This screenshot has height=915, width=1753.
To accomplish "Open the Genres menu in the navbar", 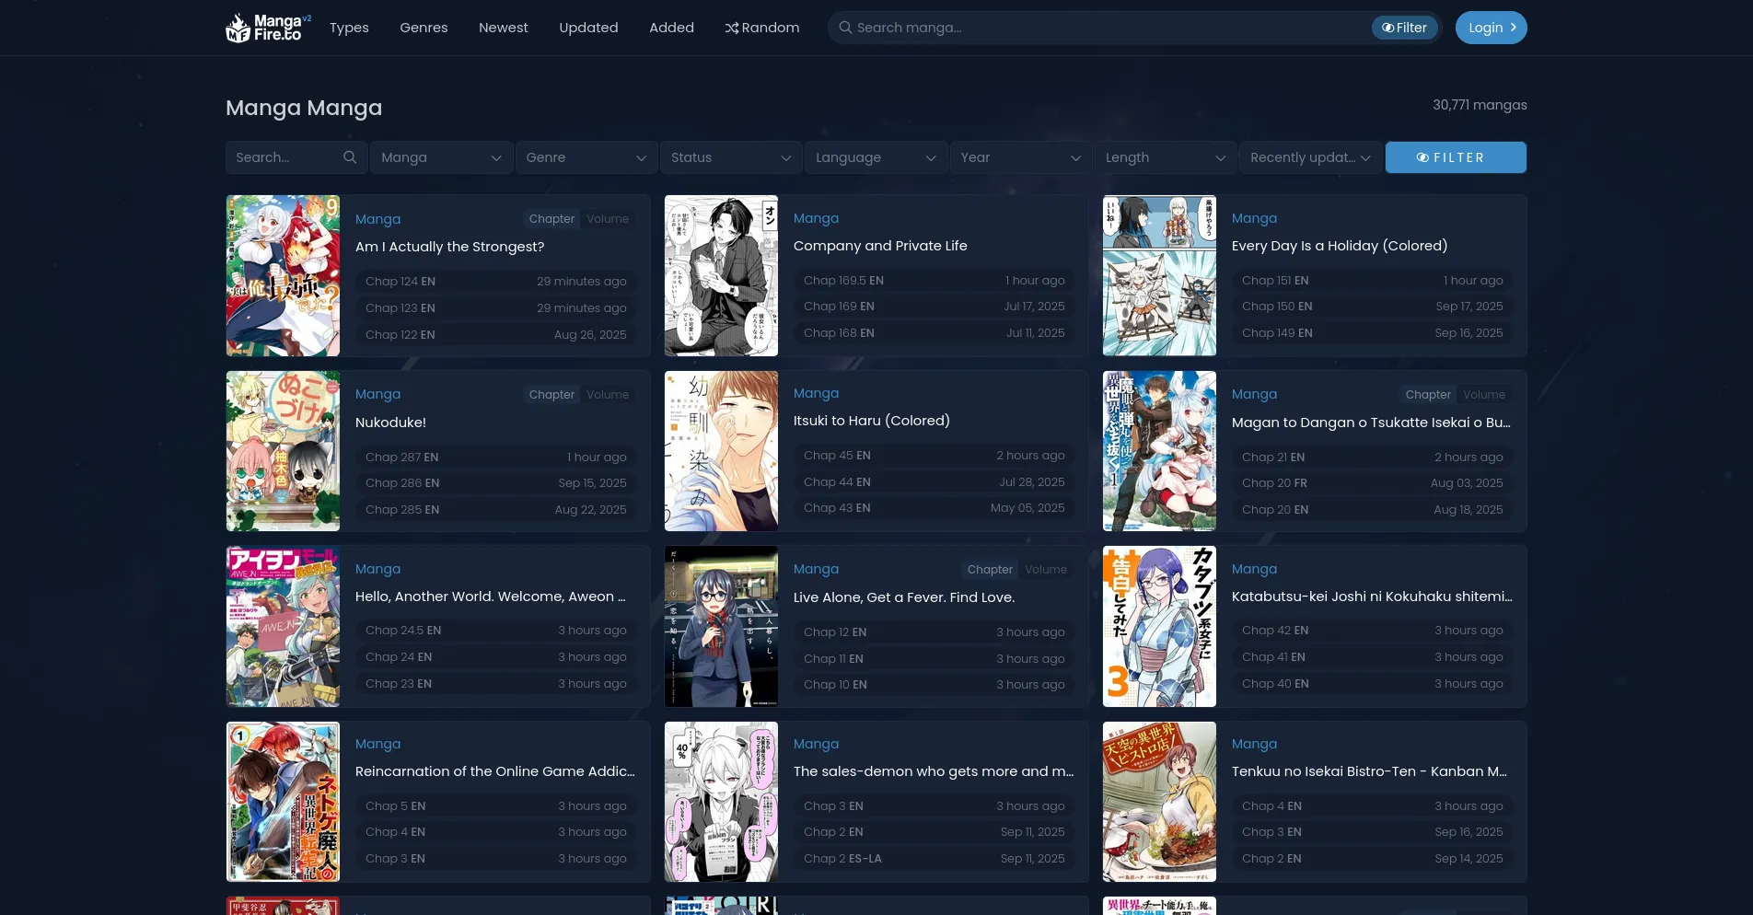I will coord(424,28).
